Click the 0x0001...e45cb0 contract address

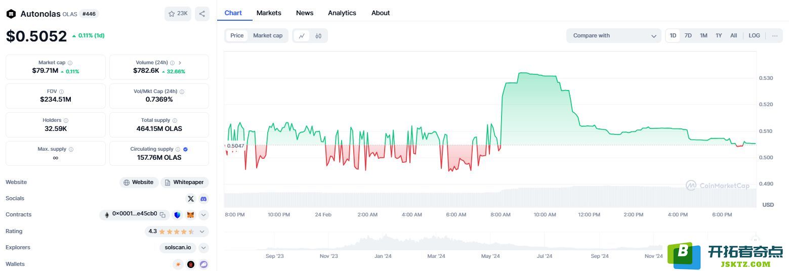click(x=135, y=214)
